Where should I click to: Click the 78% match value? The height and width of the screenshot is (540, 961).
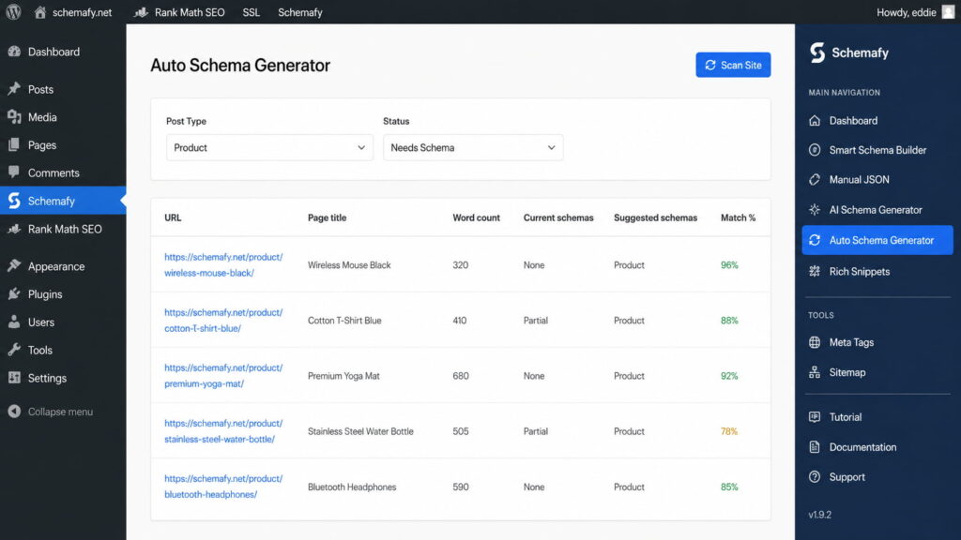728,431
